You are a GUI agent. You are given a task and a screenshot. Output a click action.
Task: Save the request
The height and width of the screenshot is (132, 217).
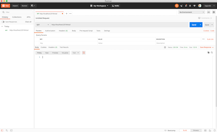[x=207, y=25]
